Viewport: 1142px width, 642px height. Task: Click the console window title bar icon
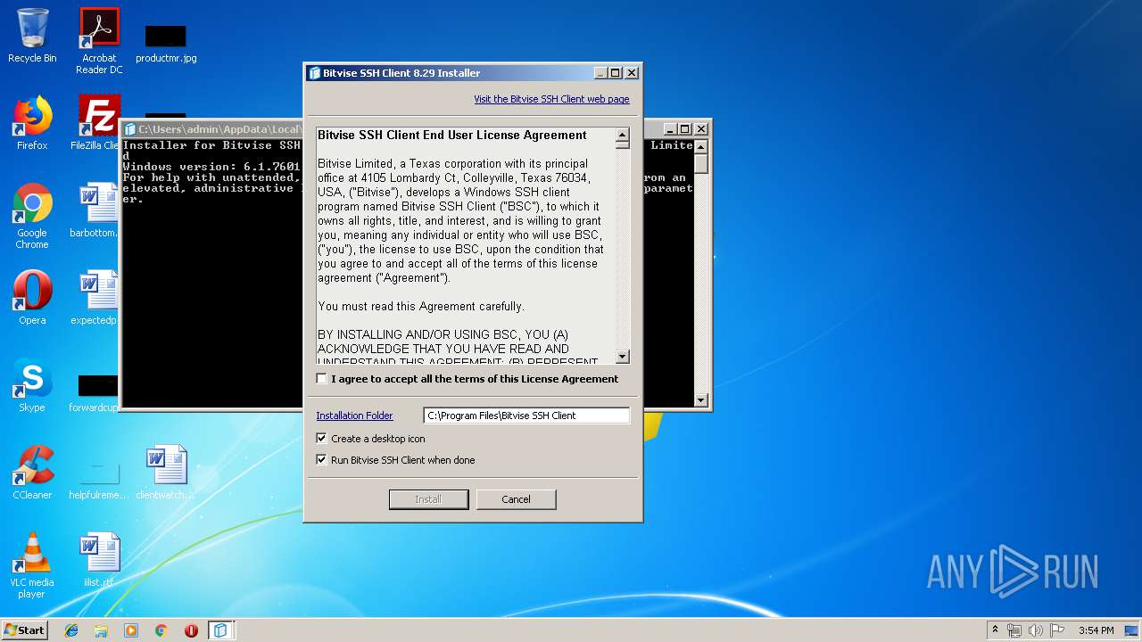coord(130,129)
